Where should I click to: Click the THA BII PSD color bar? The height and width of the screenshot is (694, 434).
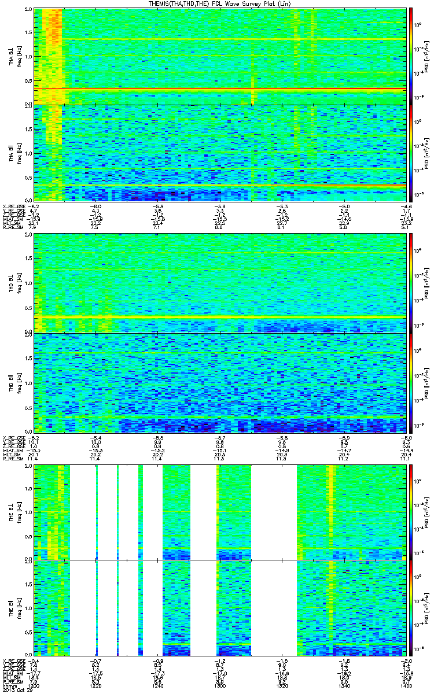[x=411, y=153]
